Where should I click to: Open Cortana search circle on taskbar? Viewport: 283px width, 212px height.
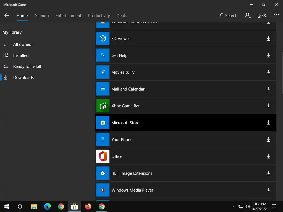(20, 206)
